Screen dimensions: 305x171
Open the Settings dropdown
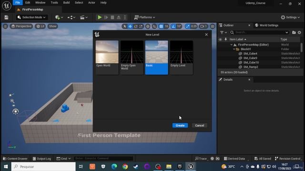(x=290, y=18)
